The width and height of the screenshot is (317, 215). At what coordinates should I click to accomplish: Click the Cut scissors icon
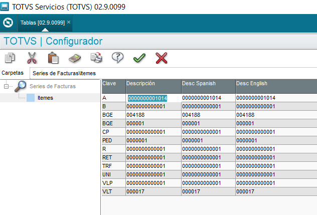point(32,58)
